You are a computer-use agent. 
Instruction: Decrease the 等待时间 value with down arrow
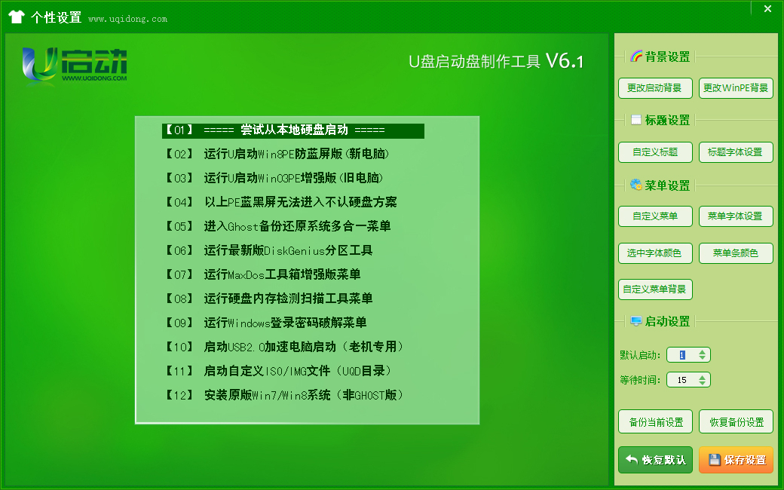pyautogui.click(x=703, y=383)
